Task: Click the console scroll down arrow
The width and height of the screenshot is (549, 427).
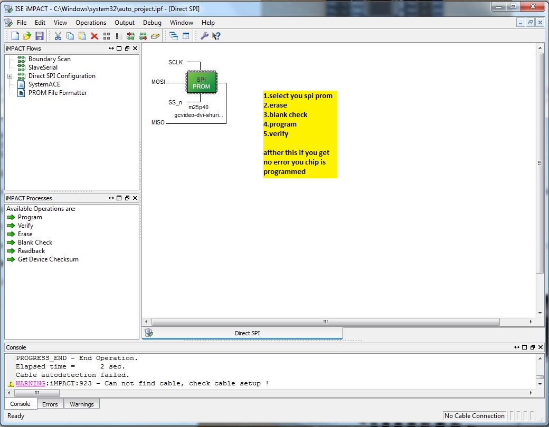Action: 539,384
